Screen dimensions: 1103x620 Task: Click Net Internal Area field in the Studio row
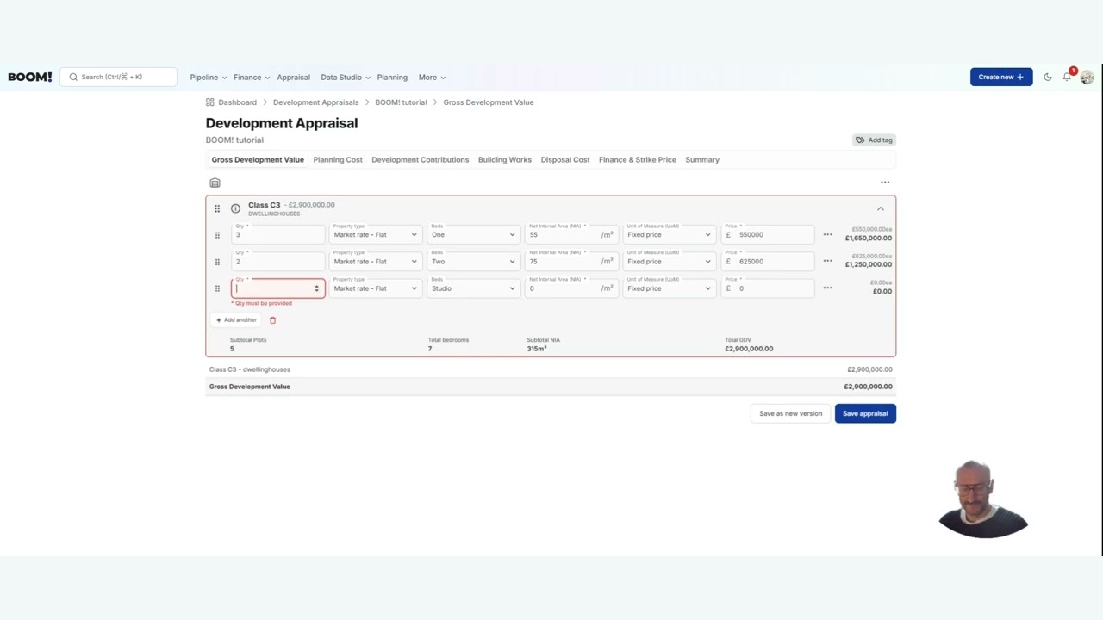[x=571, y=288]
